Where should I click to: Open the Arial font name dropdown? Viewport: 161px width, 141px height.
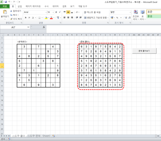46,12
